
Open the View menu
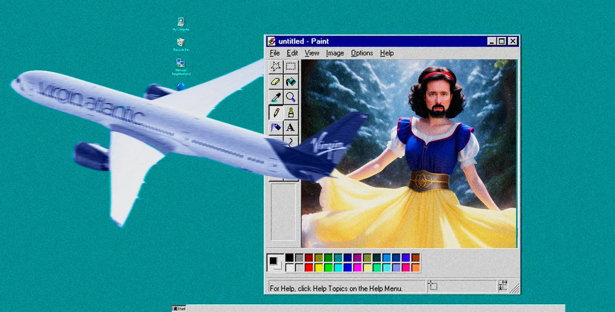coord(312,53)
